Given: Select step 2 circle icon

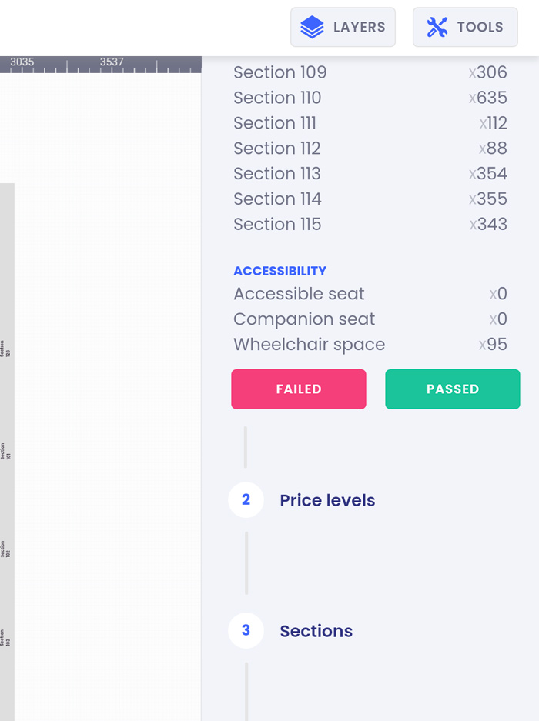Looking at the screenshot, I should (246, 500).
